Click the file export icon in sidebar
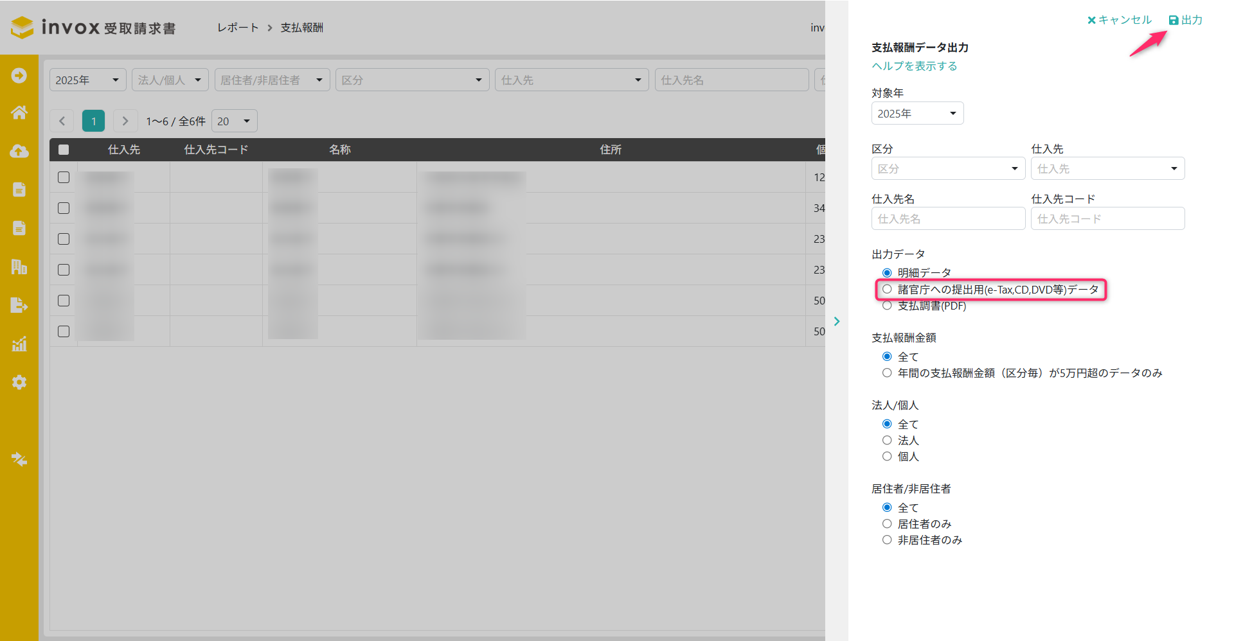The height and width of the screenshot is (641, 1234). coord(19,305)
